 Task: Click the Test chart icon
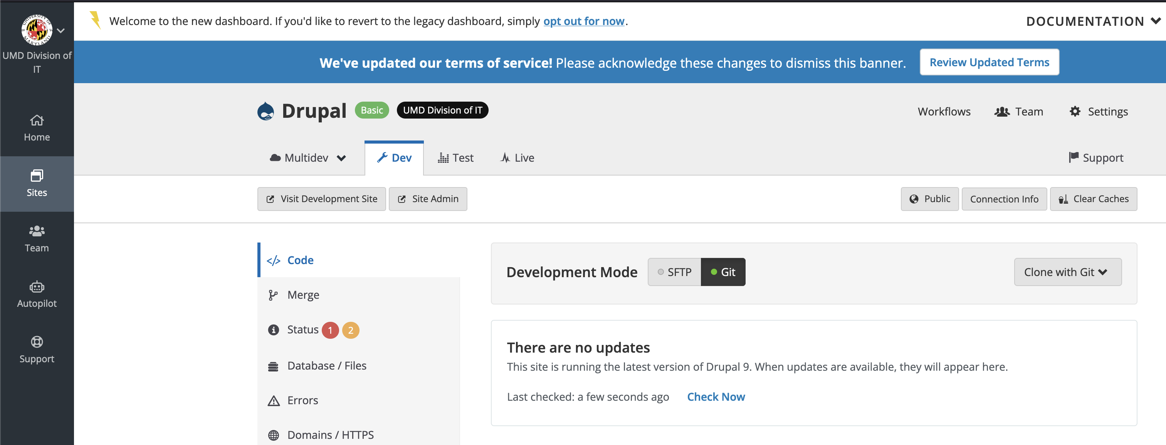(443, 158)
